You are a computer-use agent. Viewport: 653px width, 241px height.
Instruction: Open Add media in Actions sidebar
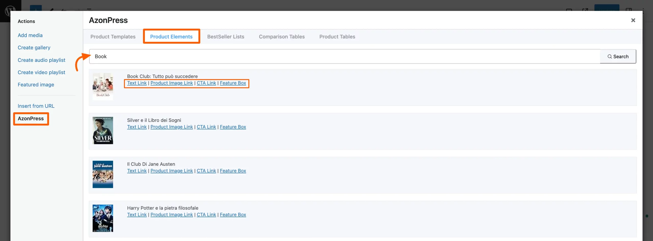coord(30,35)
